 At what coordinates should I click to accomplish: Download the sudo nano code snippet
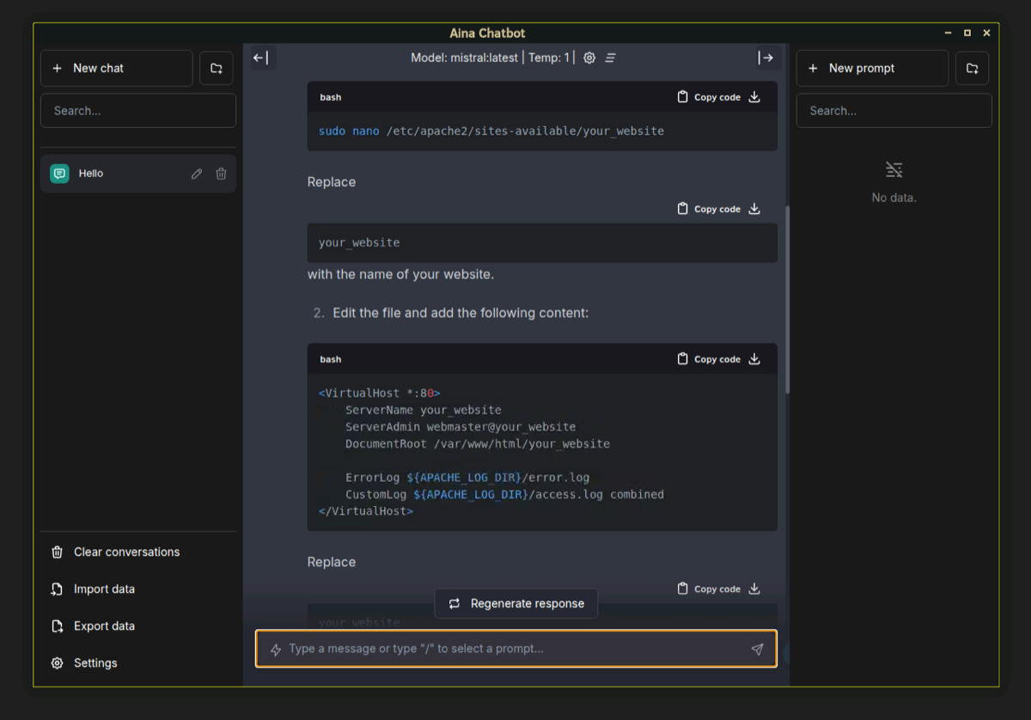[x=754, y=97]
